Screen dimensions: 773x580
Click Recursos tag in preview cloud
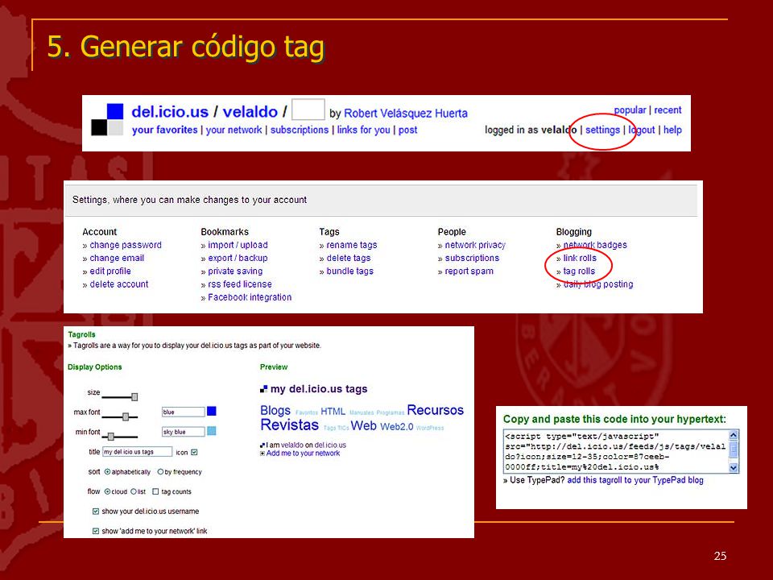(x=436, y=410)
